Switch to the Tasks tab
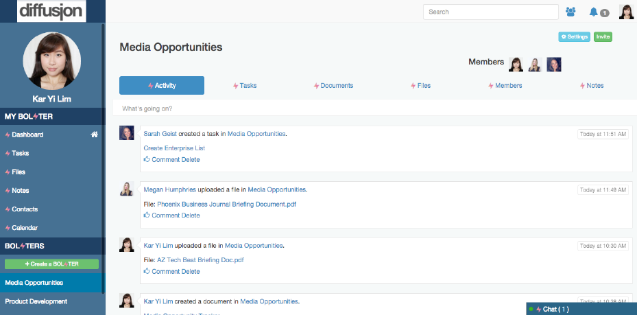 click(245, 86)
